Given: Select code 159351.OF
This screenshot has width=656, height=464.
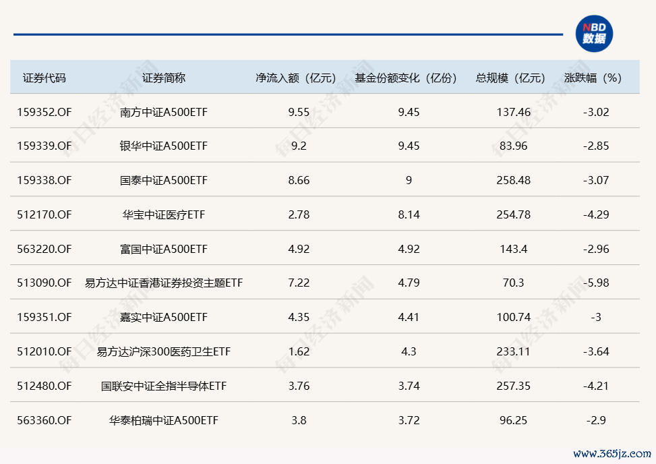Looking at the screenshot, I should [x=44, y=317].
